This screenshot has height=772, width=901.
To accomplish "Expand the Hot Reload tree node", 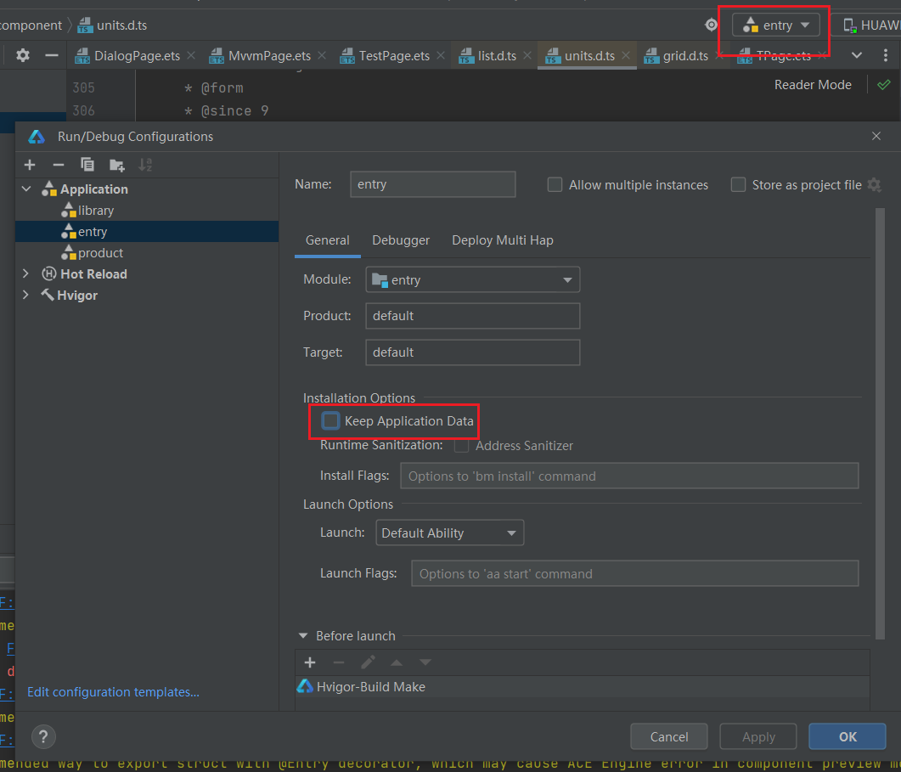I will point(25,273).
